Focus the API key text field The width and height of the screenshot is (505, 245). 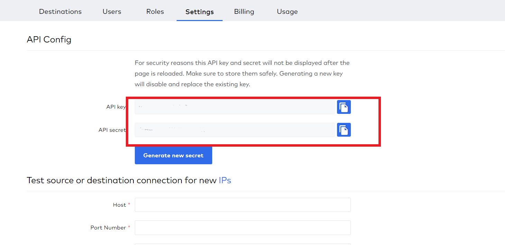tap(234, 107)
